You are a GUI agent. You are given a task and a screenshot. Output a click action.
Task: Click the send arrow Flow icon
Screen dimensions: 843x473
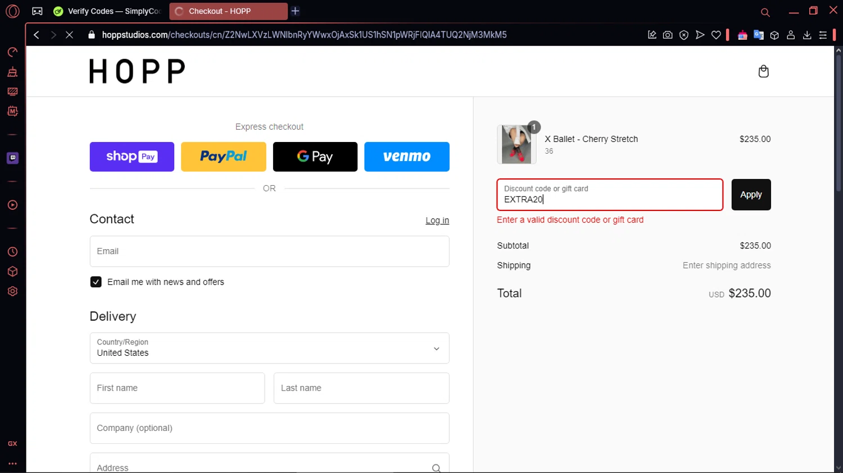pos(700,35)
